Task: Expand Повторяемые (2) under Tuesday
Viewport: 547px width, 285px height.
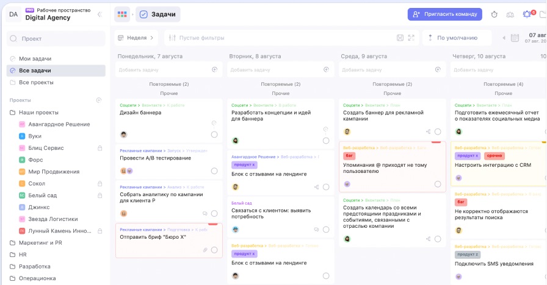Action: (x=280, y=84)
